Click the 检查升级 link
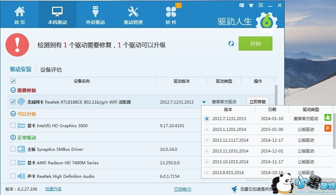This screenshot has width=336, height=195. click(53, 189)
